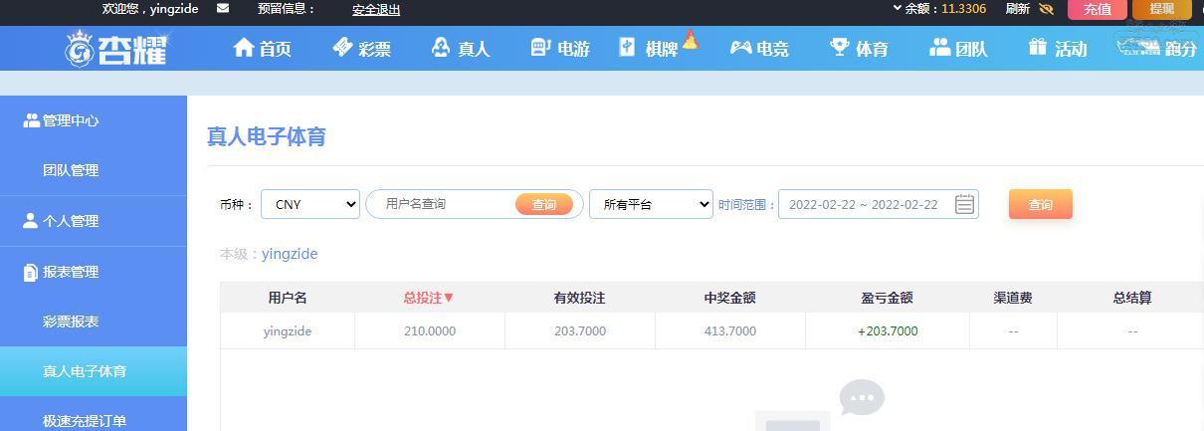Image resolution: width=1204 pixels, height=431 pixels.
Task: Click the 报表管理 document icon
Action: pos(30,272)
